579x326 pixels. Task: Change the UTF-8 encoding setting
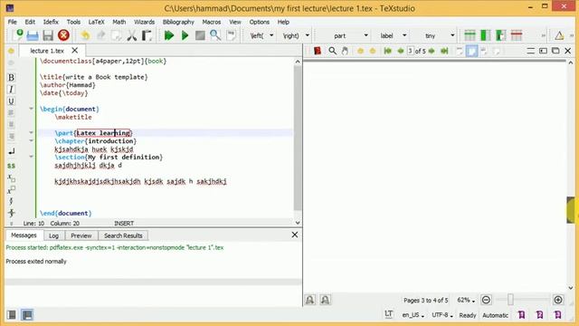(x=442, y=315)
